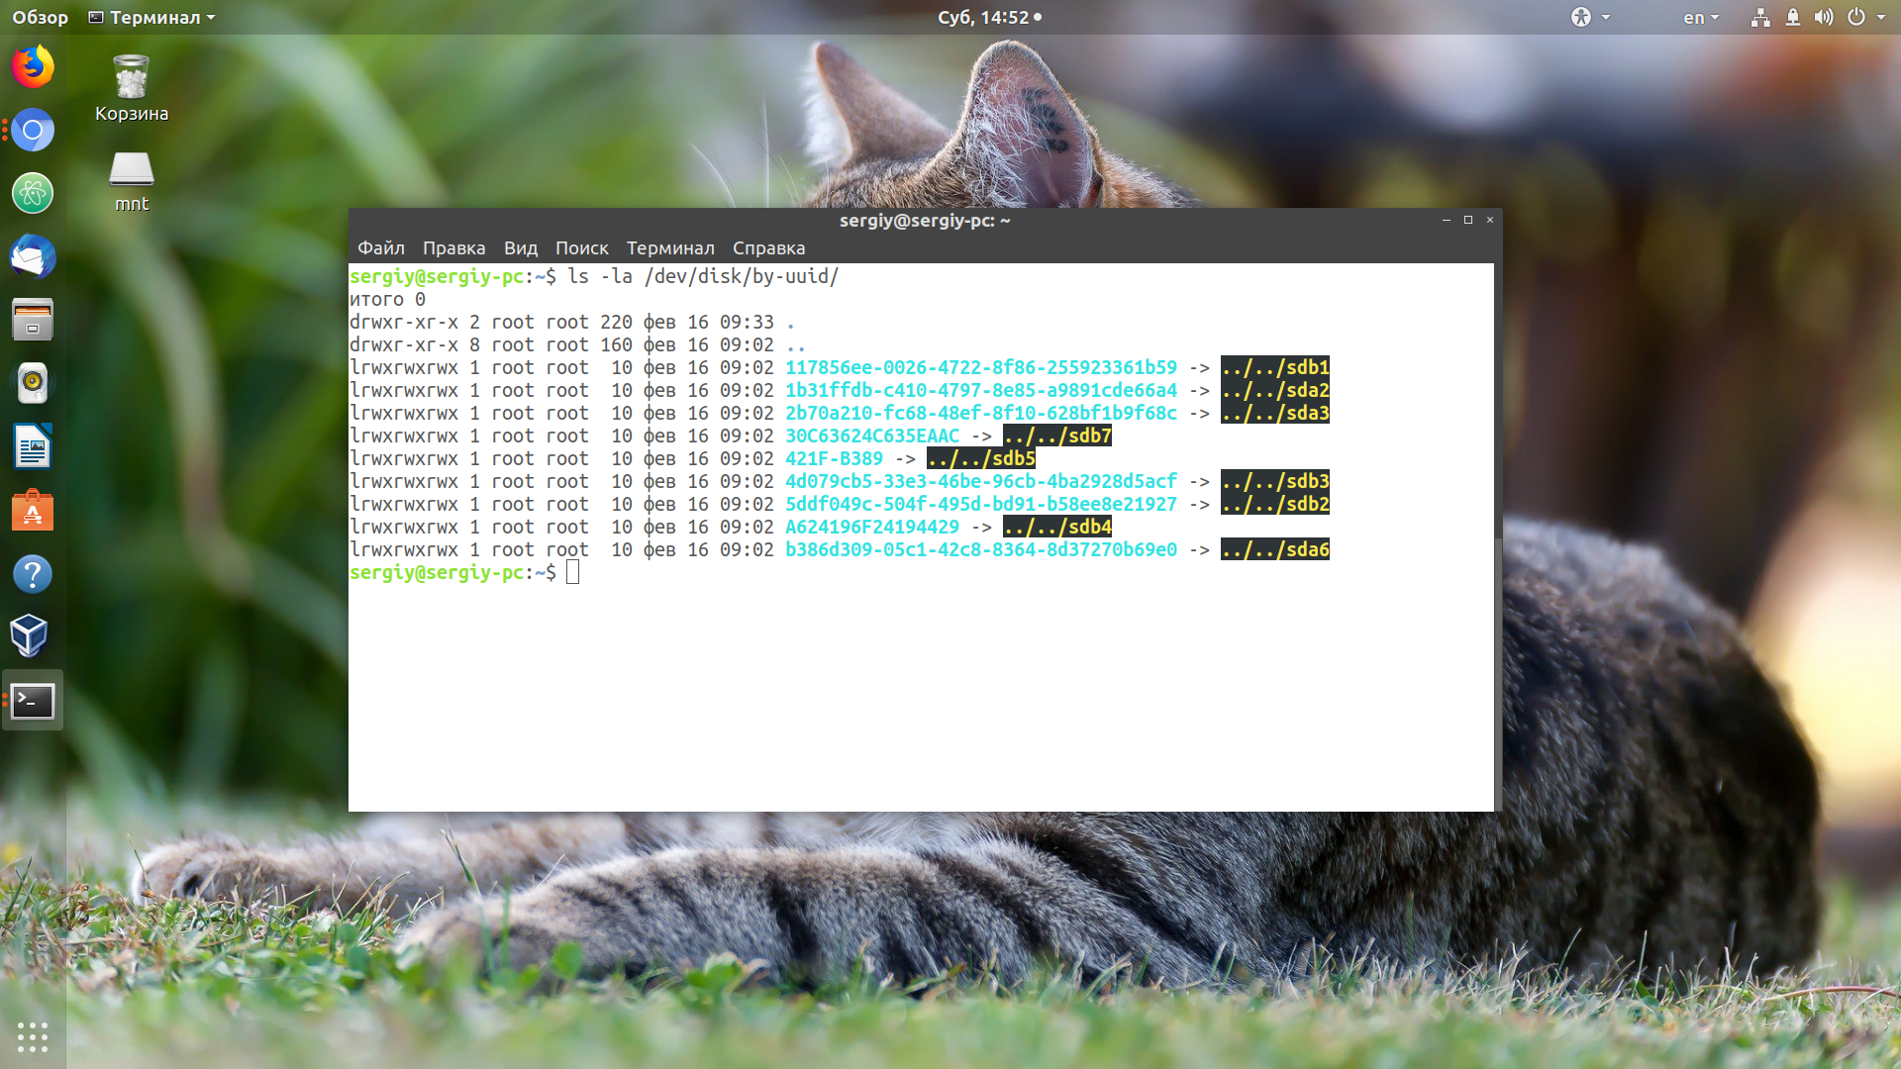The image size is (1901, 1069).
Task: Close the terminal window
Action: pyautogui.click(x=1490, y=220)
